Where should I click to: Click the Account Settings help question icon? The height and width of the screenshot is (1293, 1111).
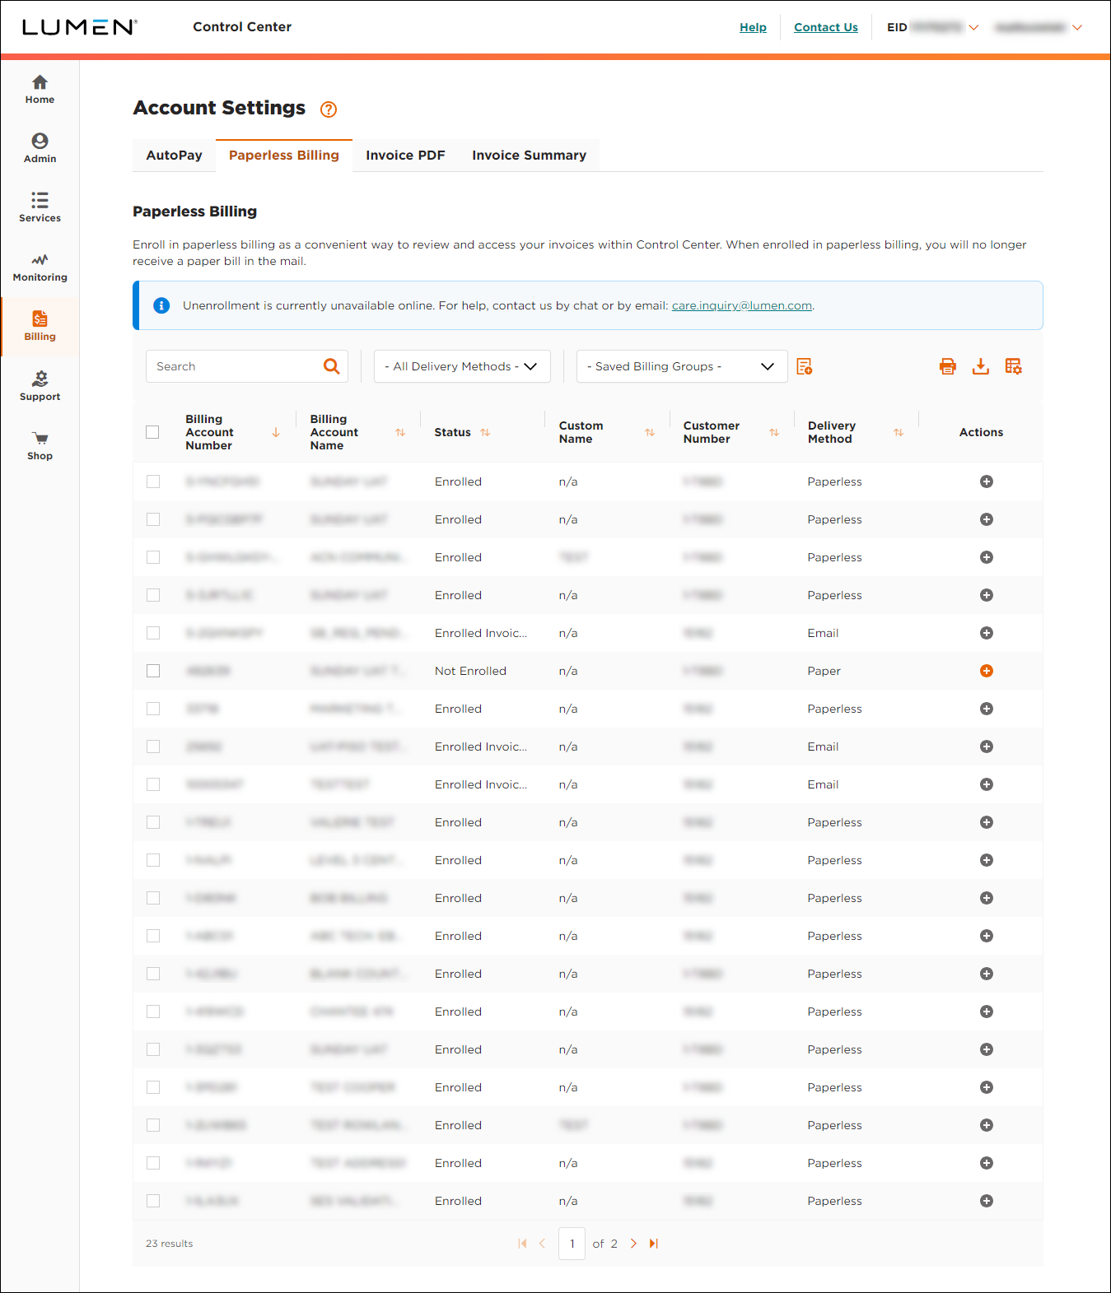point(329,109)
